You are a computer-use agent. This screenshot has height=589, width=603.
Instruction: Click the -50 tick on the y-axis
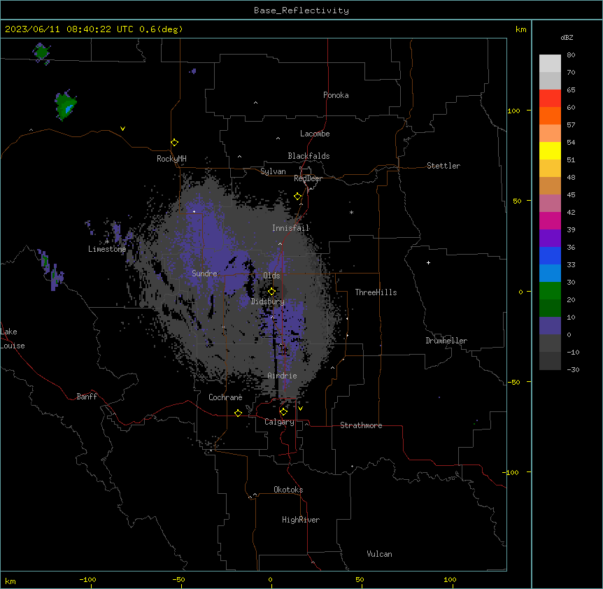513,382
